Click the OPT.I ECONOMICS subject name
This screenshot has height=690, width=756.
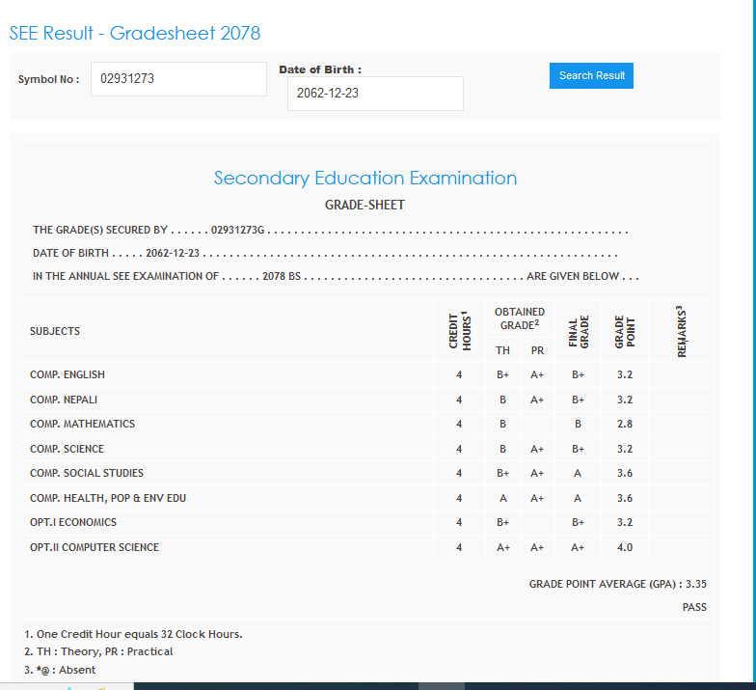pyautogui.click(x=73, y=522)
